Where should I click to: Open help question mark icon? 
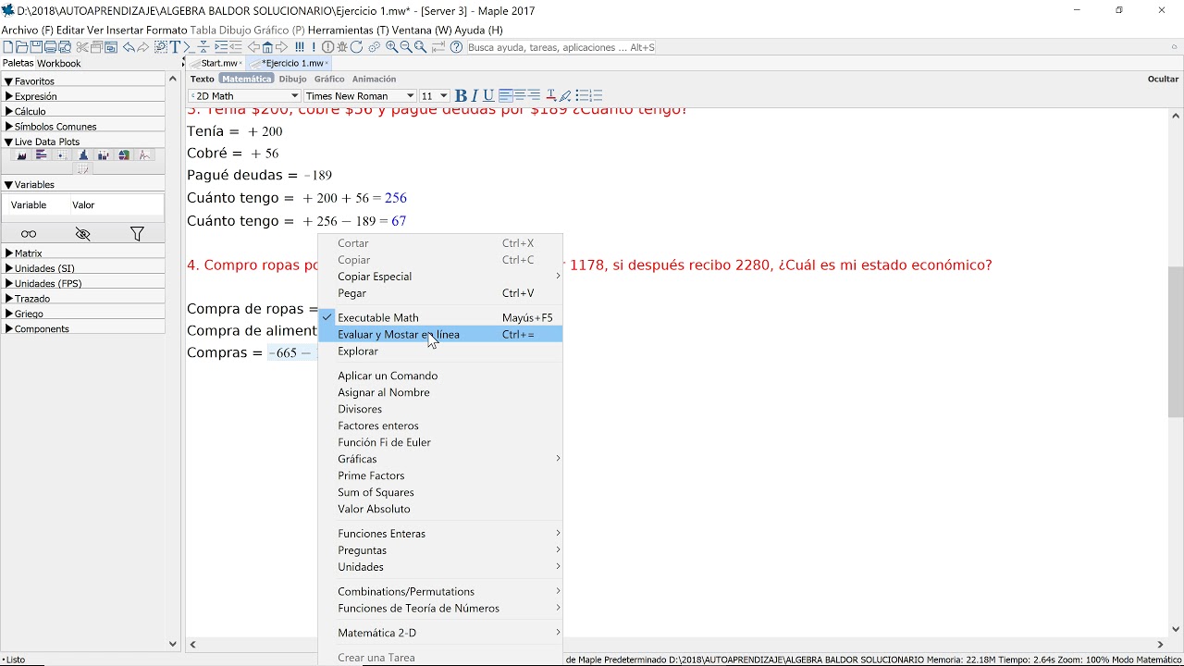click(x=456, y=47)
